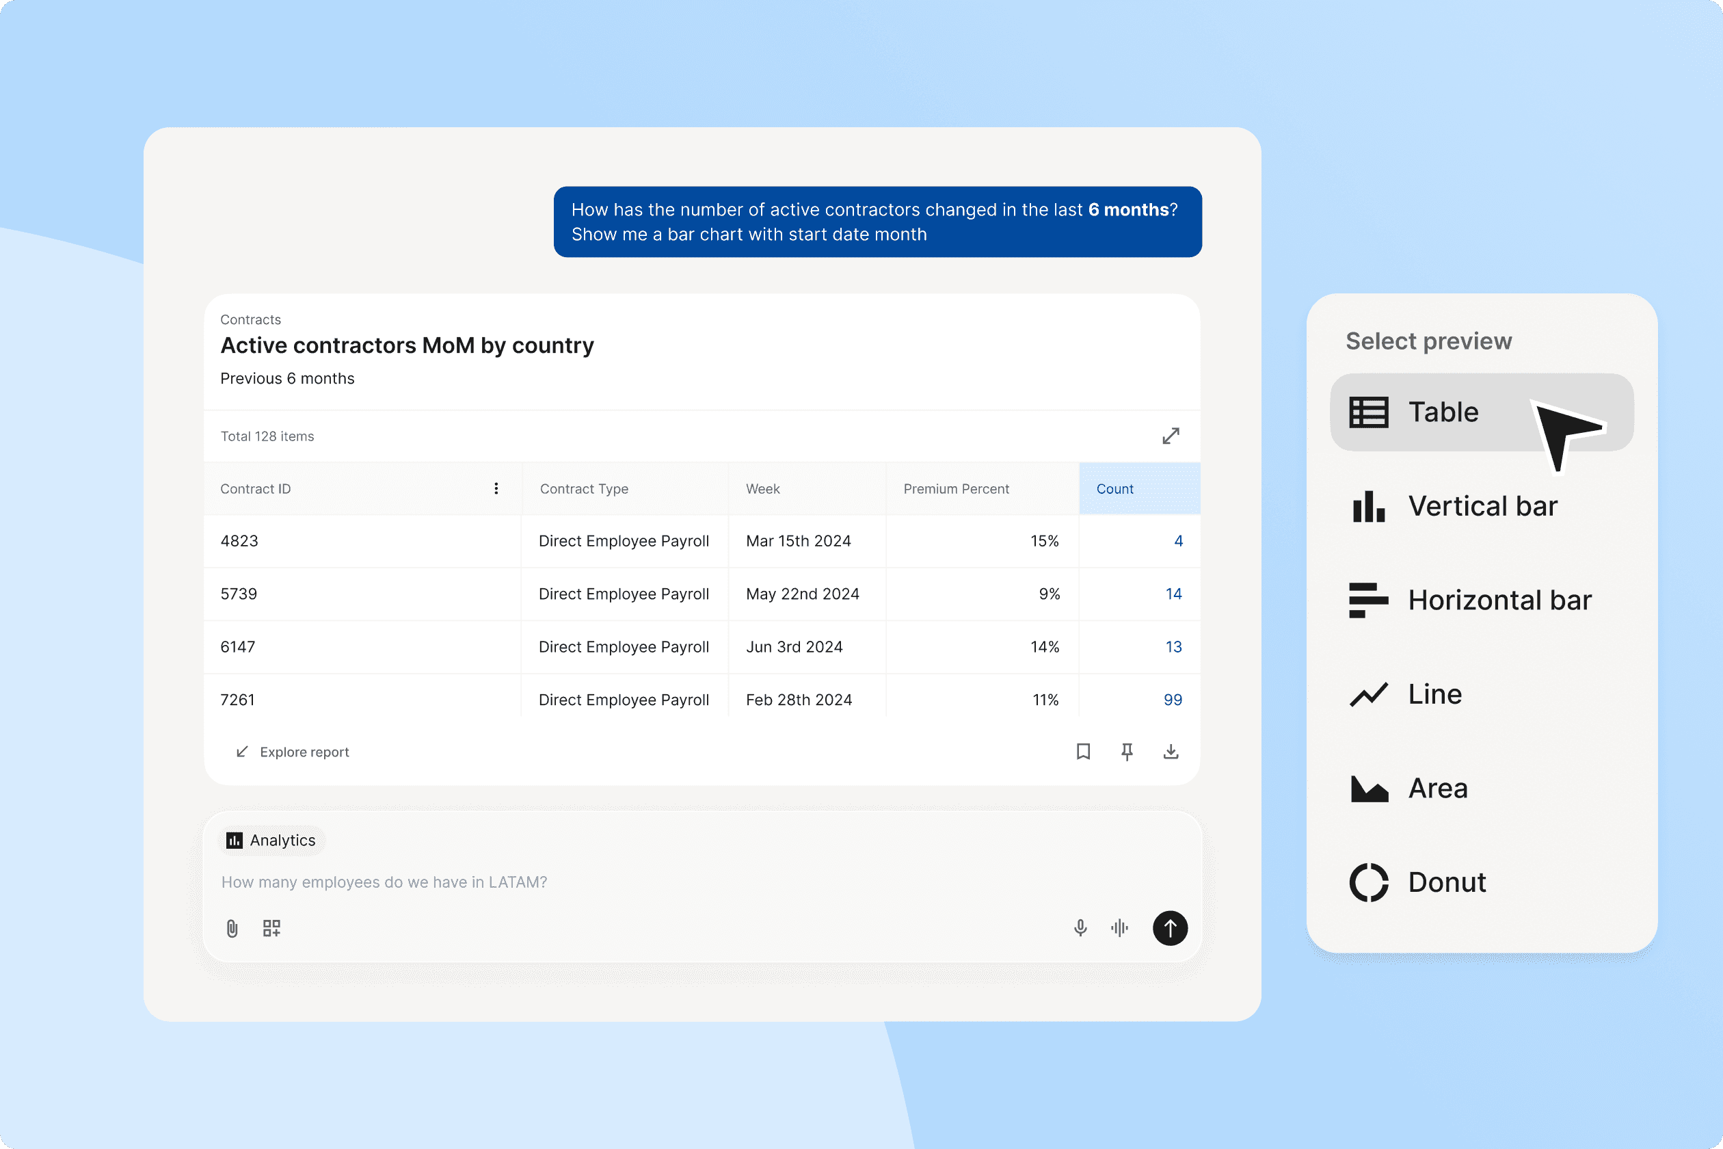Click the Previous 6 months subtitle
1723x1149 pixels.
point(287,378)
